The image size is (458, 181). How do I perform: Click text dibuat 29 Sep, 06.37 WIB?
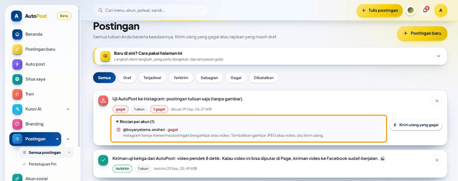pyautogui.click(x=191, y=109)
